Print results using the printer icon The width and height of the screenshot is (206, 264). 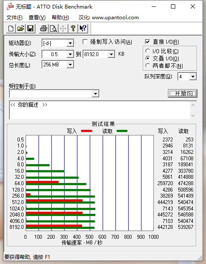coord(44,28)
